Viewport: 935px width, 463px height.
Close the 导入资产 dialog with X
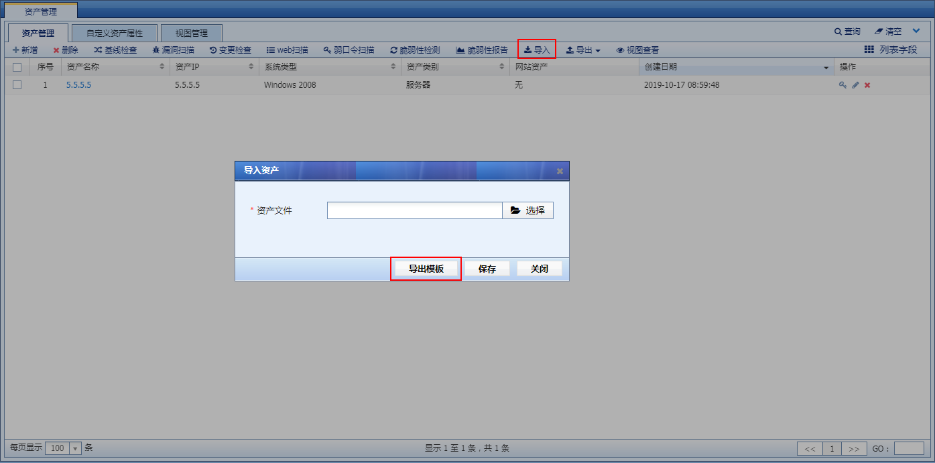pos(560,172)
